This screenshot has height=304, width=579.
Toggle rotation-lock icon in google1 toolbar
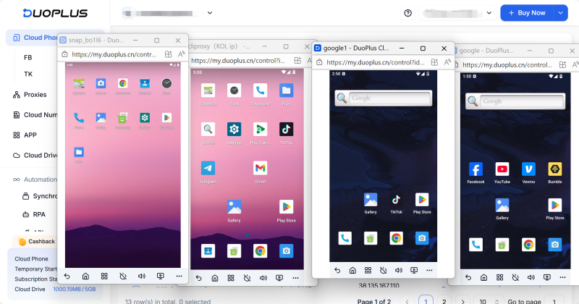384,270
